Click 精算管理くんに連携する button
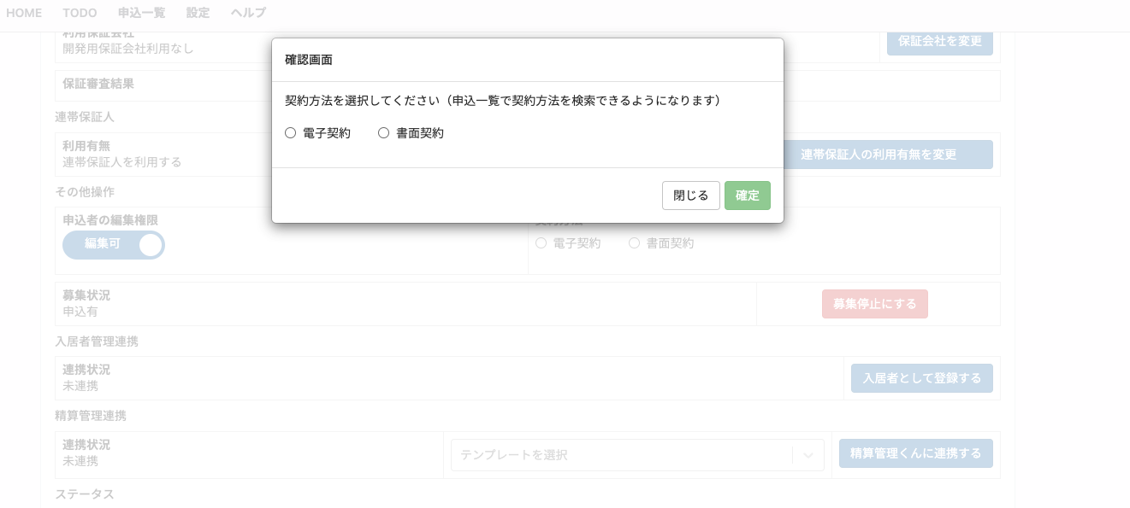Viewport: 1130px width, 508px height. pos(916,453)
